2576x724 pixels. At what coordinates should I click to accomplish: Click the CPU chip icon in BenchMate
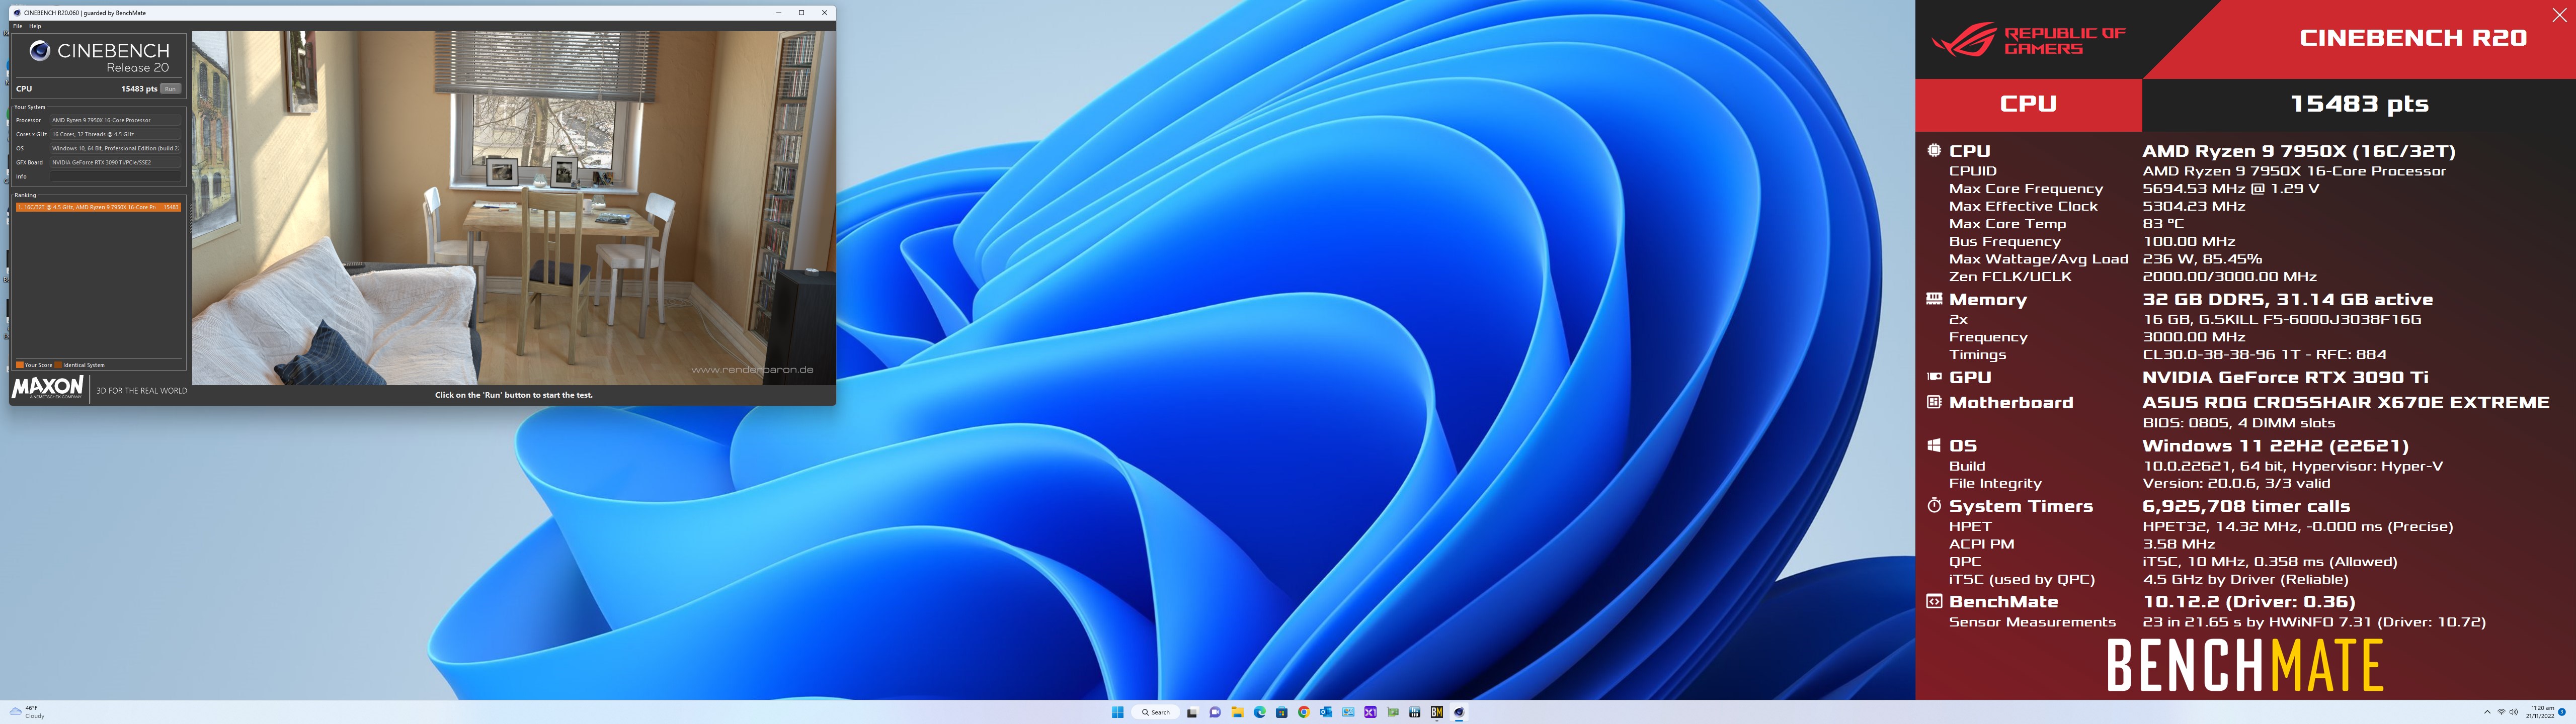click(x=1933, y=150)
